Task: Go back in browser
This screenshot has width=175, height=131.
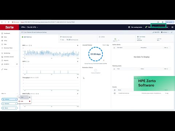Action: click(x=2, y=22)
